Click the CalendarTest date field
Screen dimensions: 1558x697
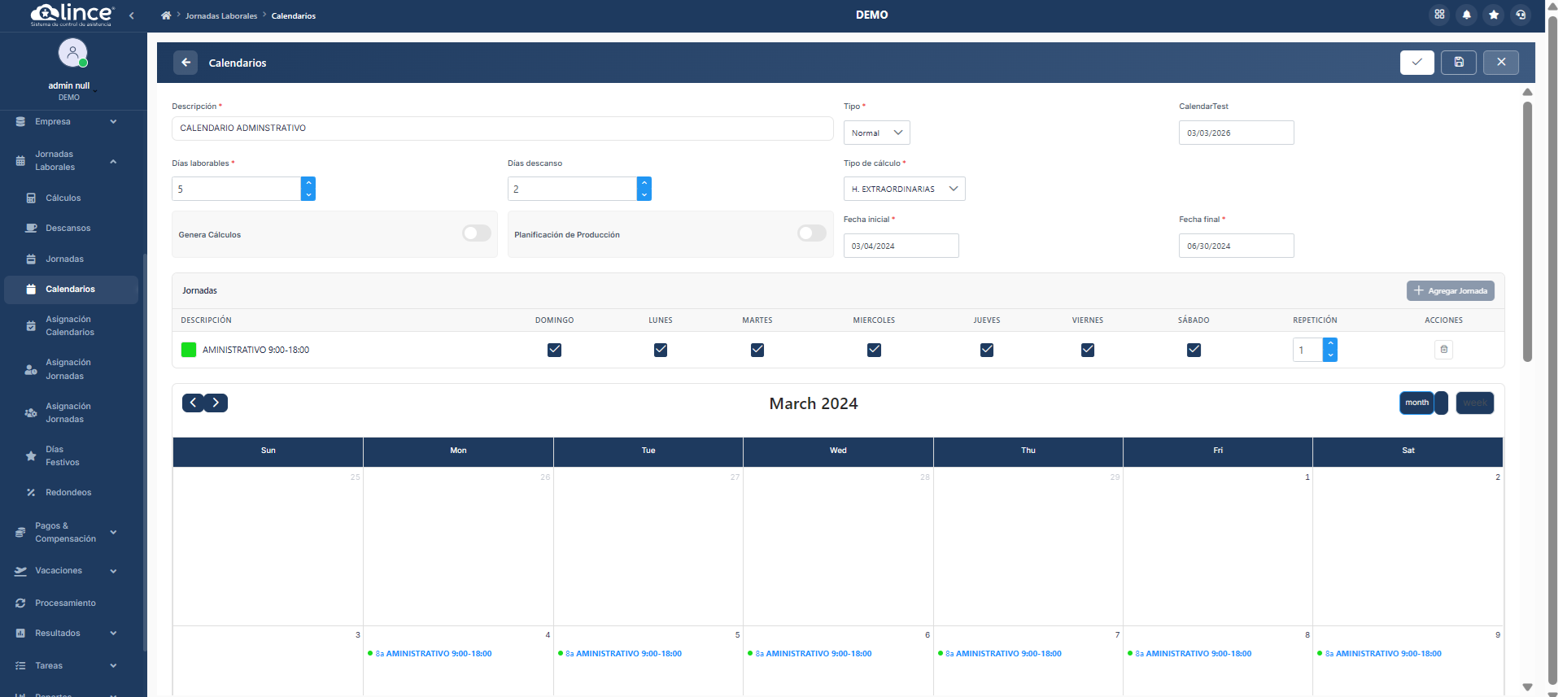click(x=1236, y=133)
